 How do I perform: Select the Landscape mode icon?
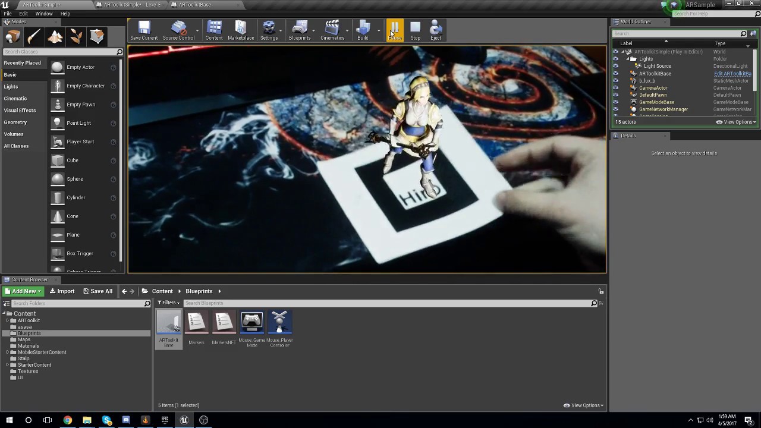pos(55,37)
